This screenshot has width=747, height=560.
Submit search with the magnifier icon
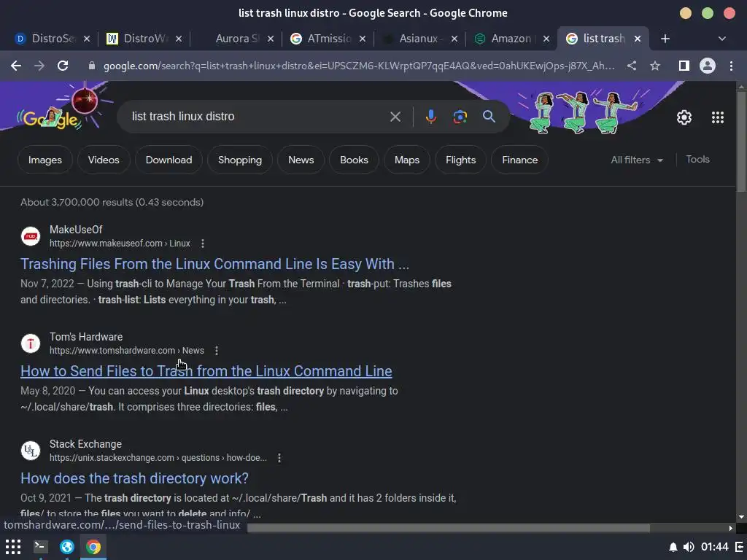pyautogui.click(x=489, y=116)
